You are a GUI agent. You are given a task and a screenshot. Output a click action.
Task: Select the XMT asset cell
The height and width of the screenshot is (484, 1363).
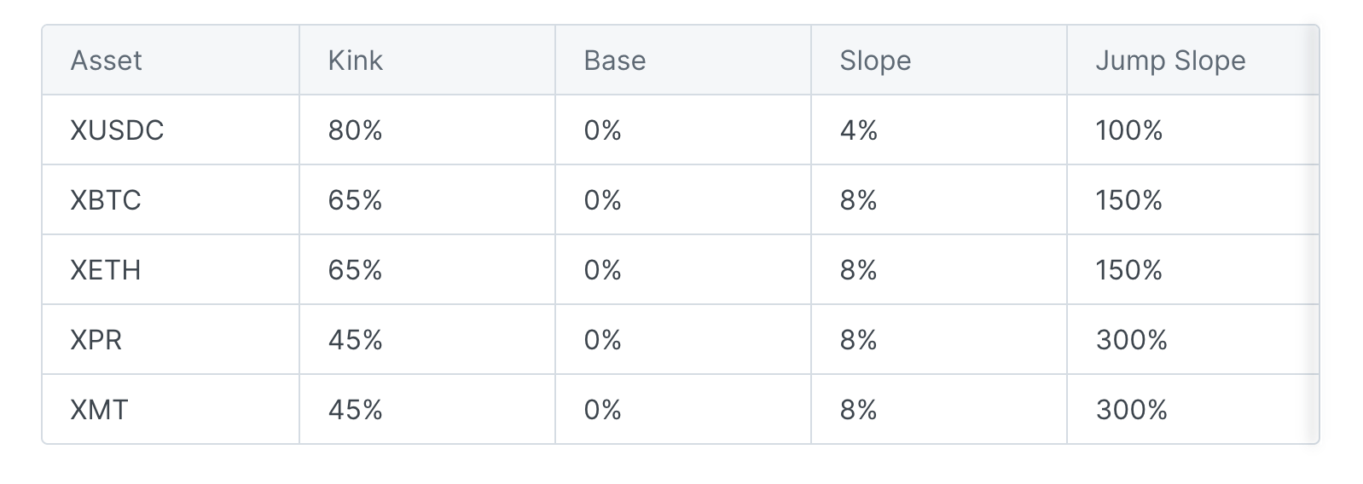click(99, 410)
